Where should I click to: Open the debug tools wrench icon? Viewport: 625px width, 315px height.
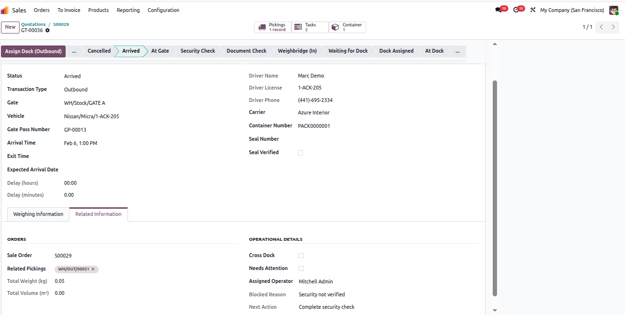[x=532, y=10]
